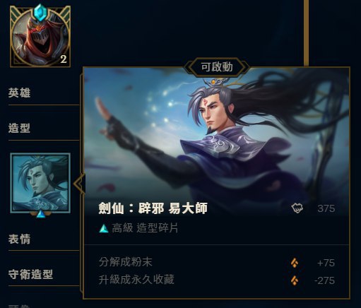Choose 升級成永久收藏 upgrade option
The width and height of the screenshot is (361, 308).
point(136,280)
